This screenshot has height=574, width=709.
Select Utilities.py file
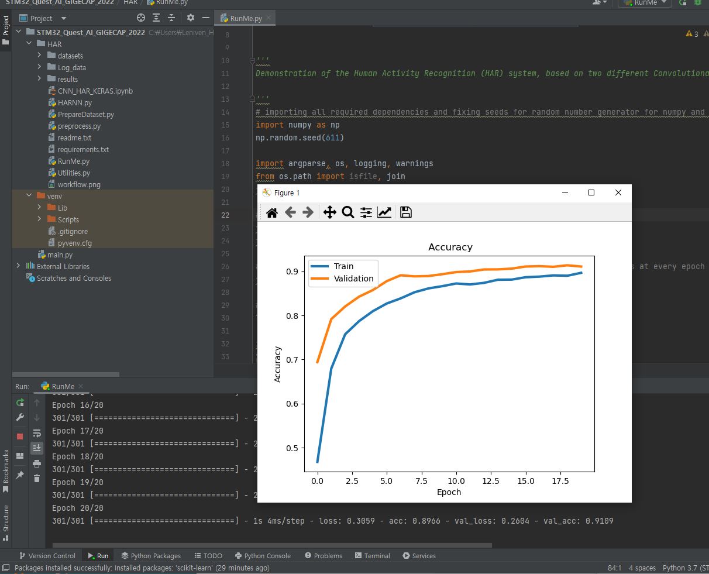point(69,173)
